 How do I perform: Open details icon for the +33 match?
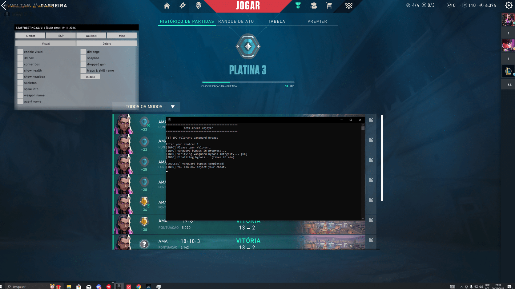(x=371, y=120)
